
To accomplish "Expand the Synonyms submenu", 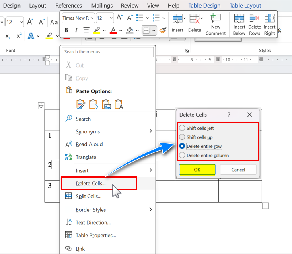I will [x=150, y=131].
